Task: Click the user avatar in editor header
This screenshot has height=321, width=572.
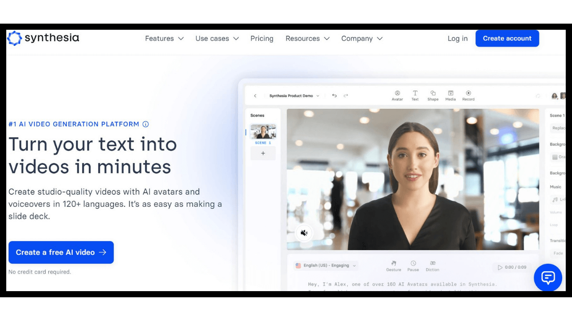Action: click(x=555, y=96)
